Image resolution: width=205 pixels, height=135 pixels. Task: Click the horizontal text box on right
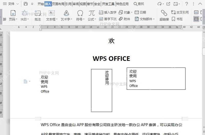pos(156,78)
